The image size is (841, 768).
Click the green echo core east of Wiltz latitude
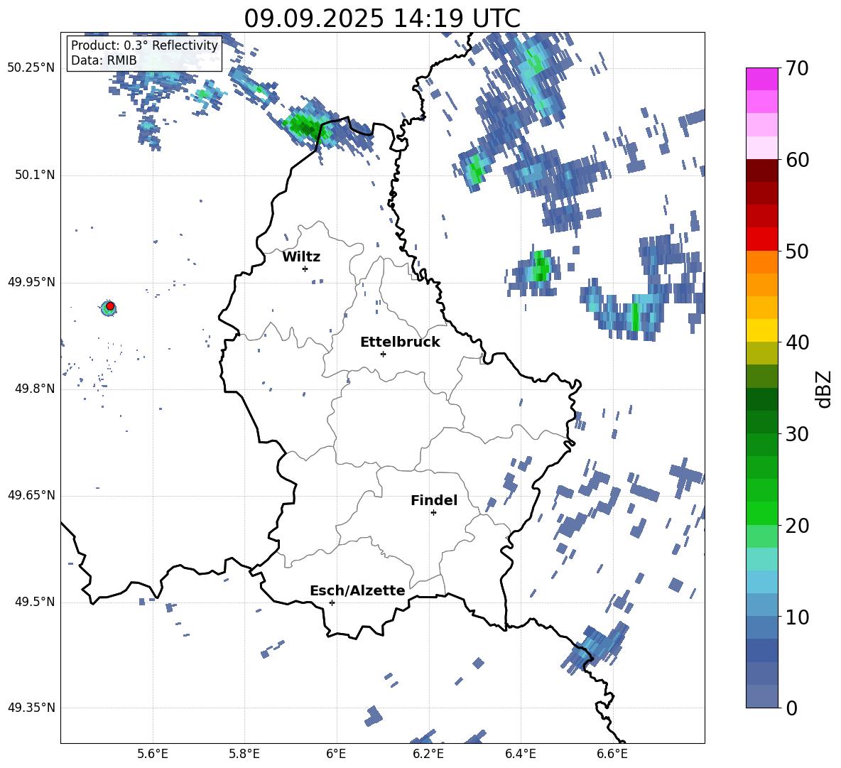point(541,266)
